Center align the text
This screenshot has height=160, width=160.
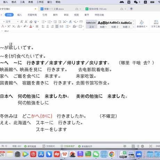click(48, 26)
